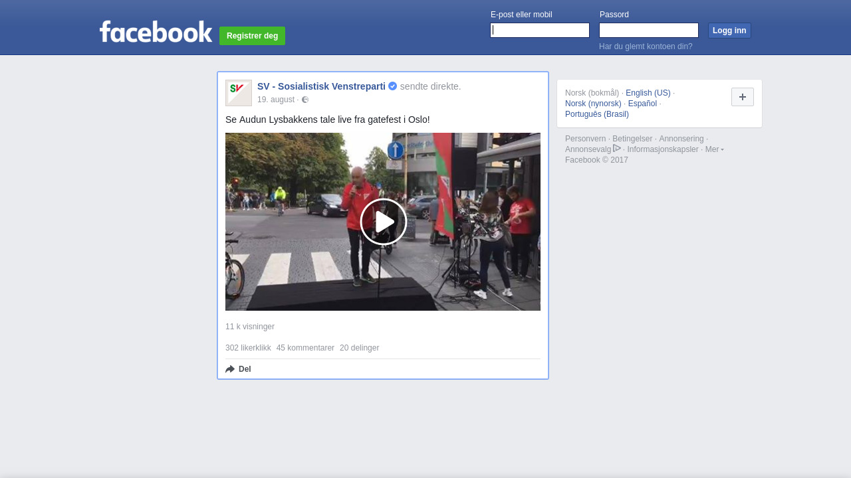Open Har du glemt kontoen din link
The image size is (851, 478).
[x=646, y=46]
